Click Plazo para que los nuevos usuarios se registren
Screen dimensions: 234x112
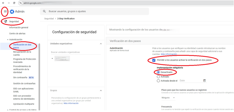(x=184, y=90)
